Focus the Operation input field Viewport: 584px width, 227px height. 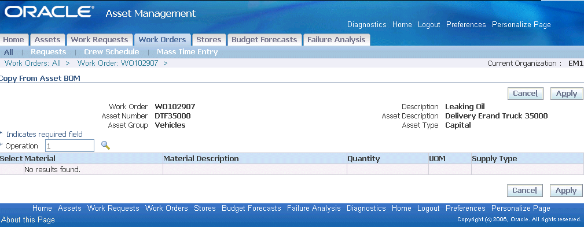[69, 146]
